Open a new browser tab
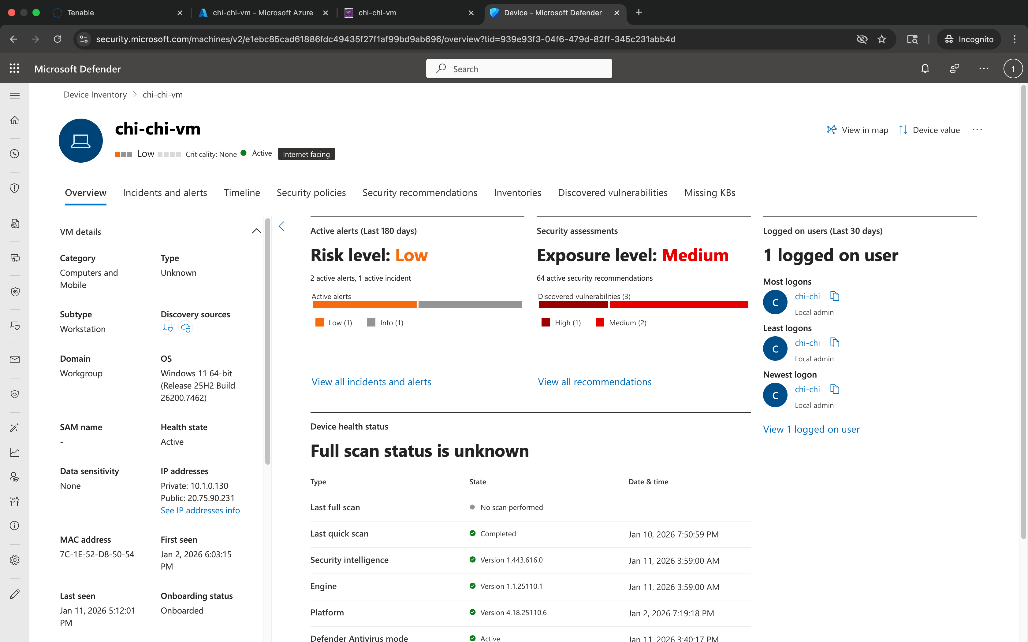 [639, 13]
